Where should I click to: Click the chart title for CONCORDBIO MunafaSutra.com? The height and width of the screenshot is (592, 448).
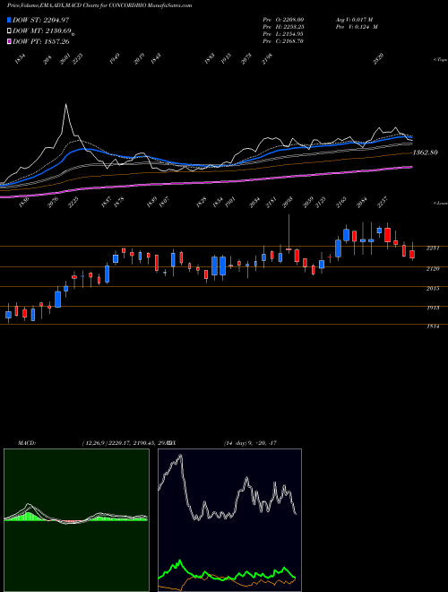tap(99, 5)
